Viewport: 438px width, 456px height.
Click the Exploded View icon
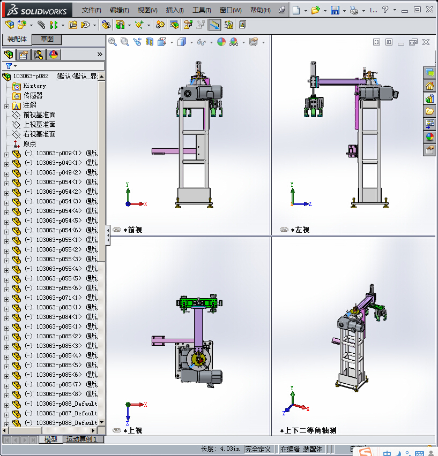(x=188, y=25)
